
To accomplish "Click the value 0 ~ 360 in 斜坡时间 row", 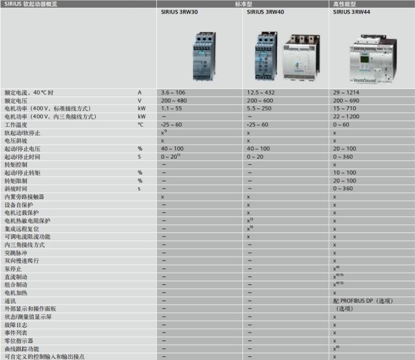I will point(343,189).
